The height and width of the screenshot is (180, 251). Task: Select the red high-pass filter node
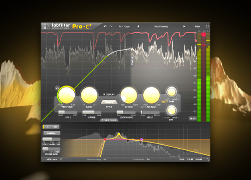point(105,139)
